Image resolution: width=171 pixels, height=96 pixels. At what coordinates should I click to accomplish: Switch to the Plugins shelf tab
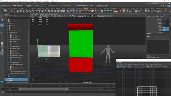pyautogui.click(x=86, y=8)
